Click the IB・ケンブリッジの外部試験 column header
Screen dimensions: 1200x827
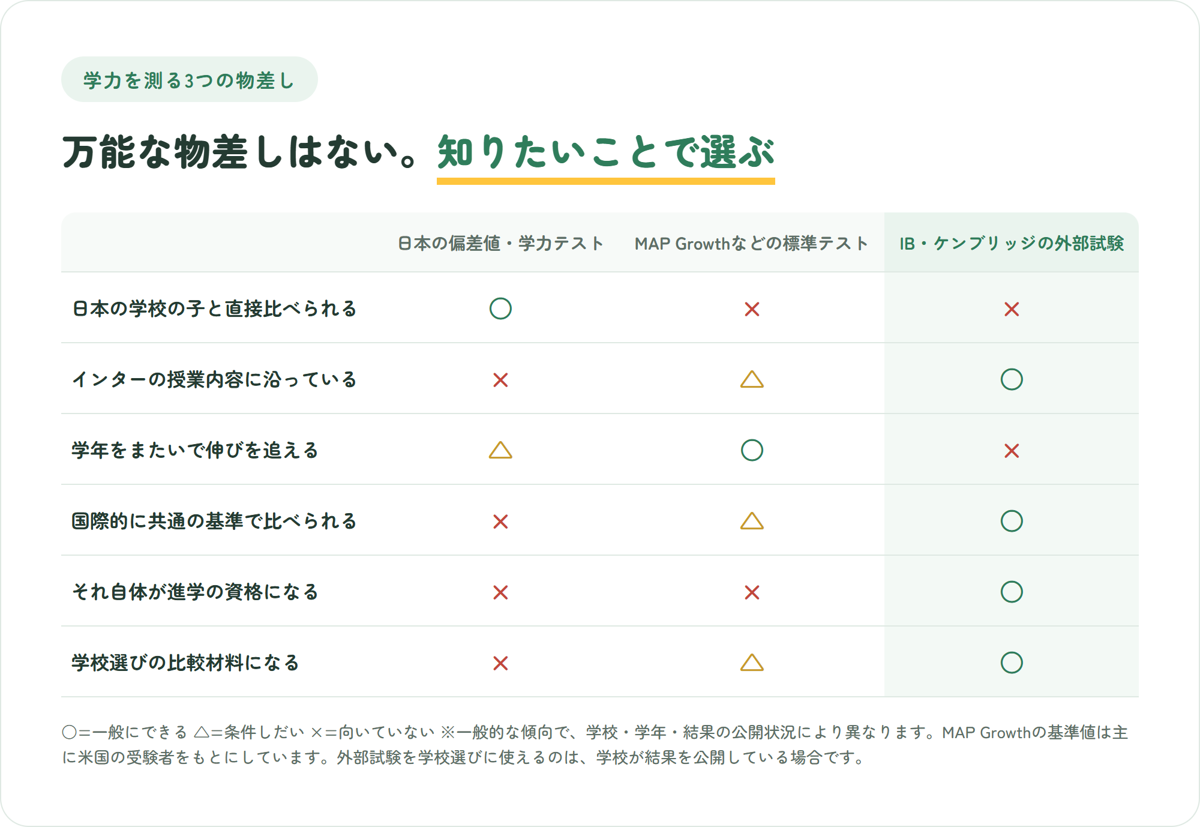pyautogui.click(x=1012, y=243)
